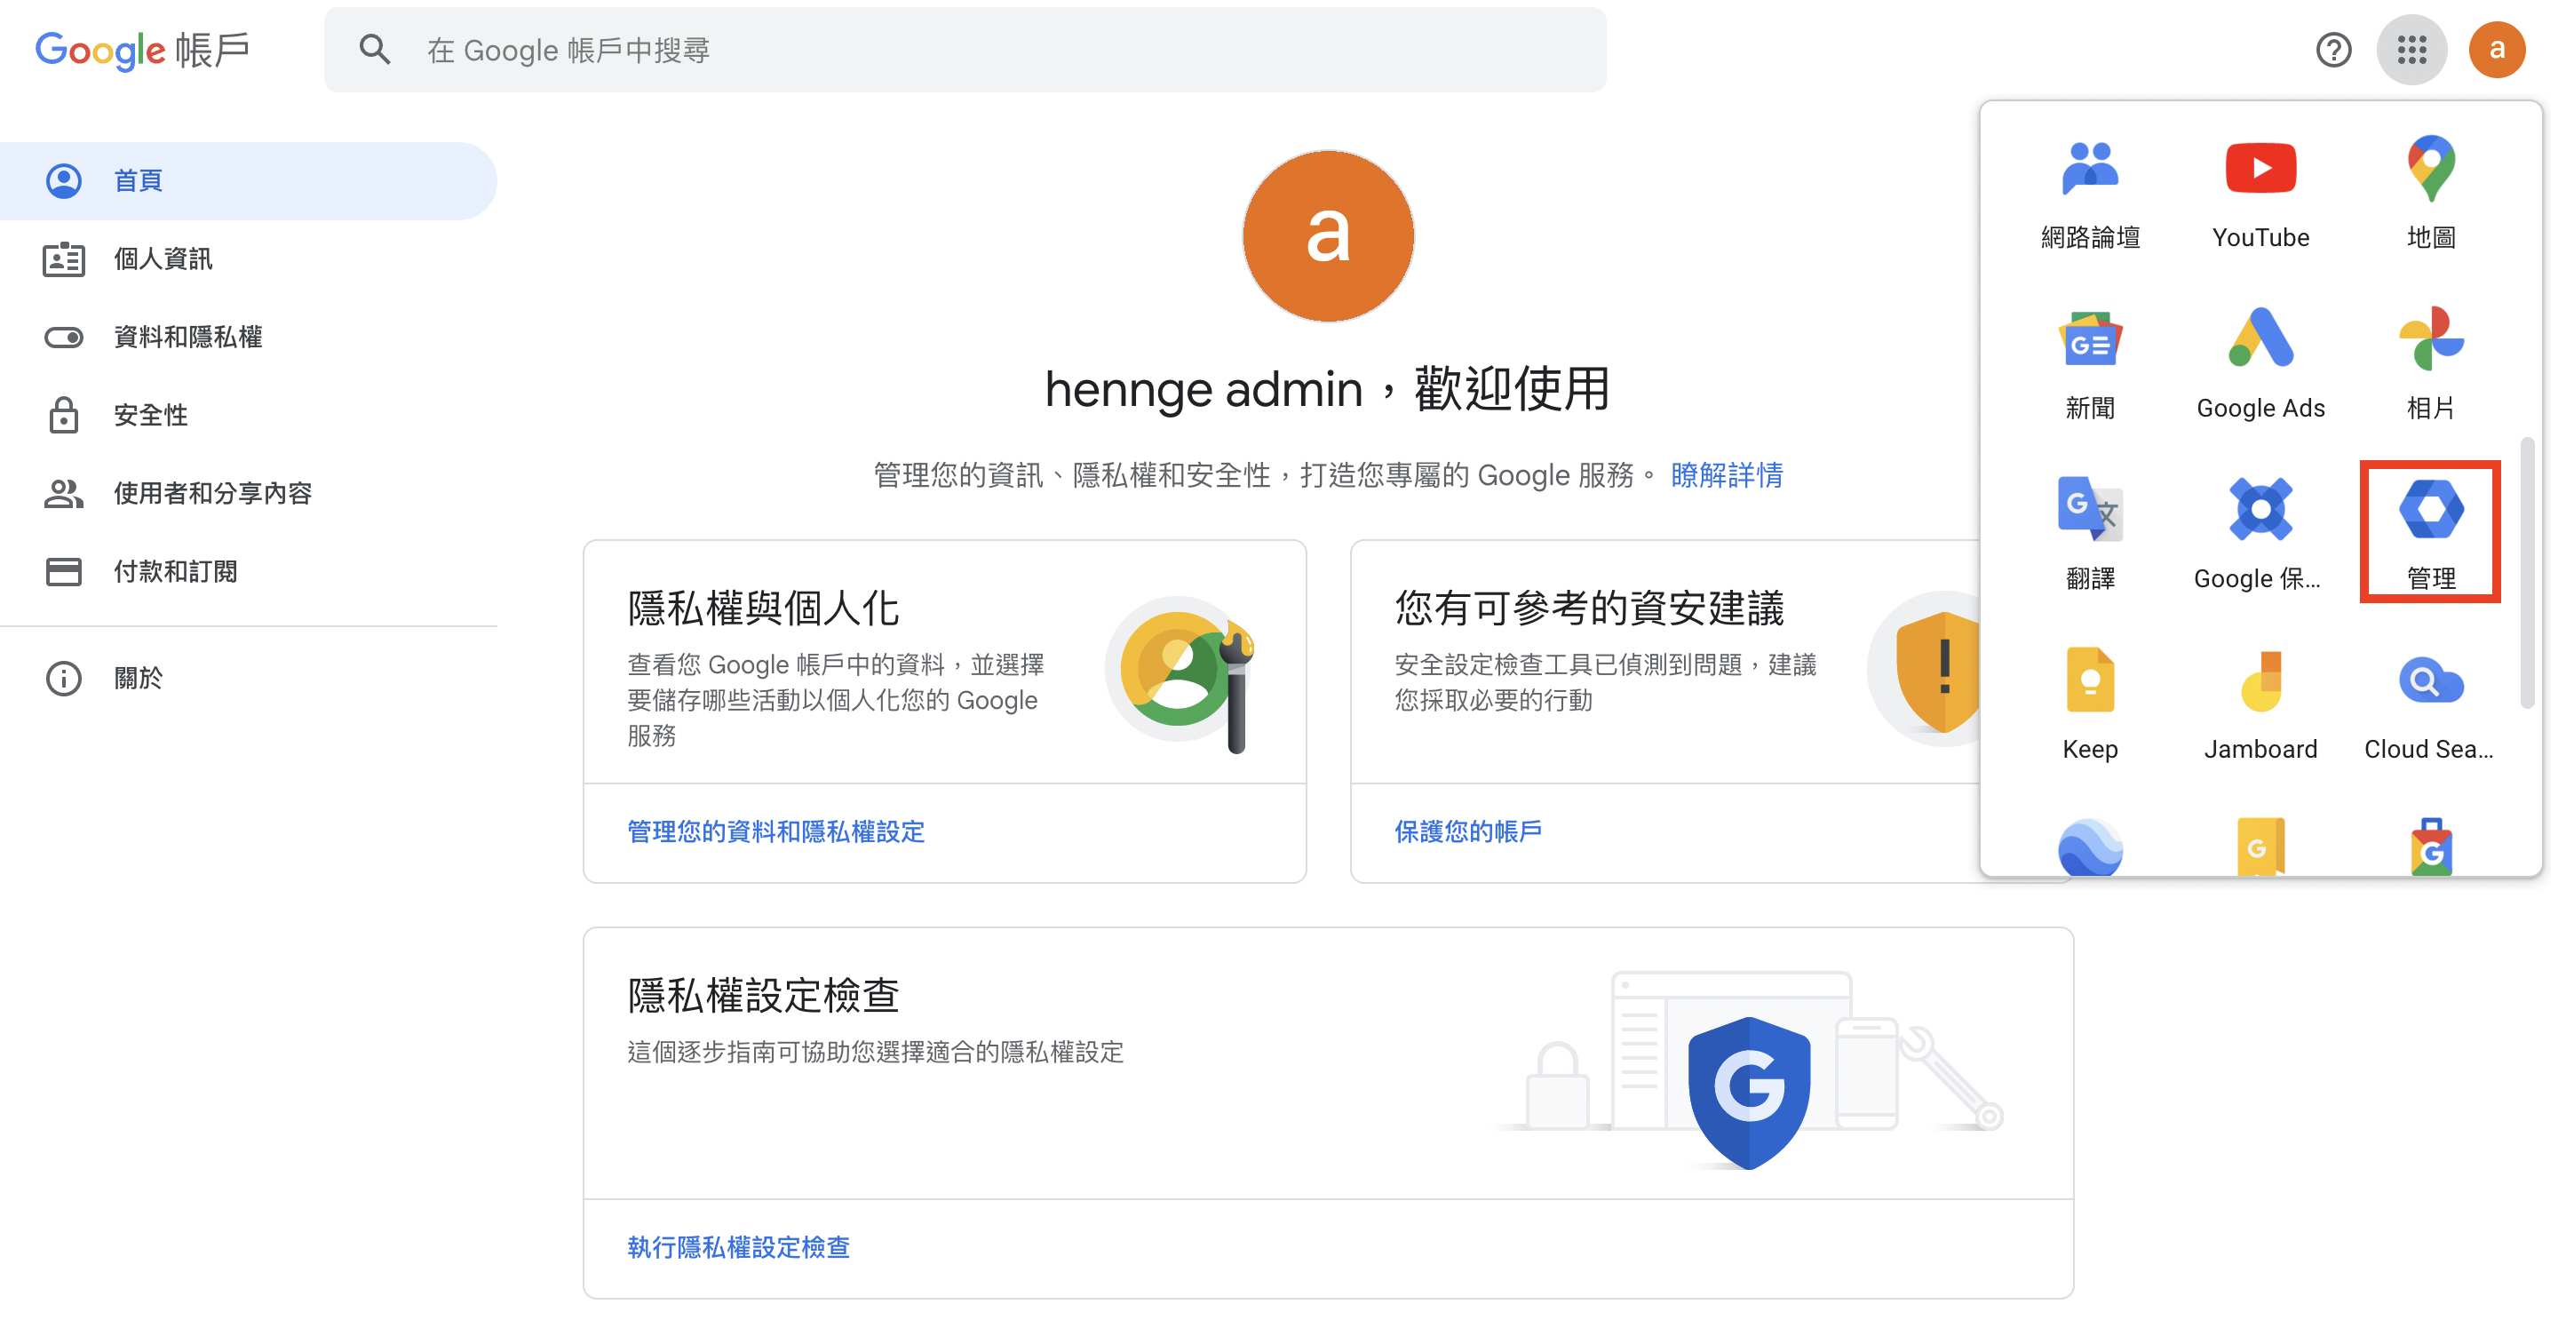Click the Google 帳戶 logo

coord(142,50)
